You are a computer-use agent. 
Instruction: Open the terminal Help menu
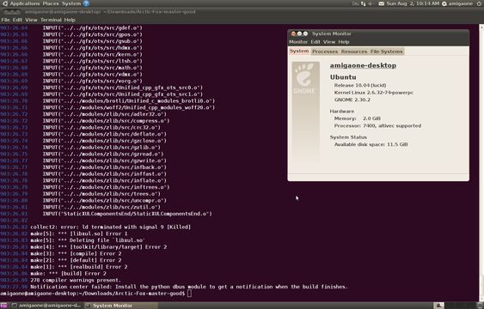pyautogui.click(x=70, y=20)
